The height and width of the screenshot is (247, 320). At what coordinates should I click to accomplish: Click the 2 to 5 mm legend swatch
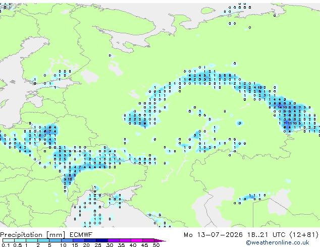43,240
